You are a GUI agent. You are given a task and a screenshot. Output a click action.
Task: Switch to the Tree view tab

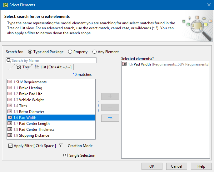23,67
